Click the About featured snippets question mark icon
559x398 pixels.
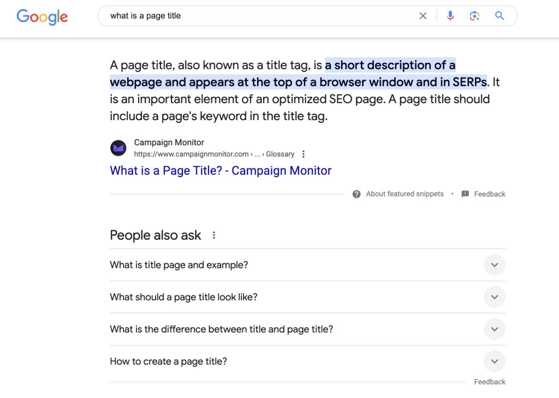(x=356, y=194)
